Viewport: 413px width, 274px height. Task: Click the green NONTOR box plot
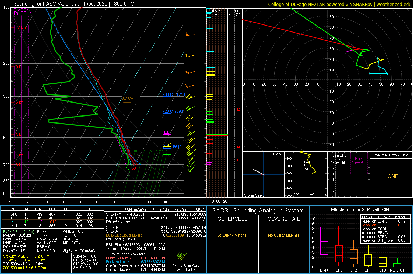pos(398,265)
